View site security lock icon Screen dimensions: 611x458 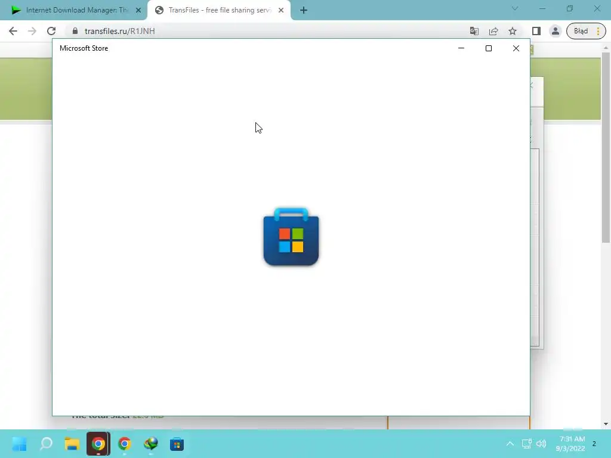click(x=75, y=31)
